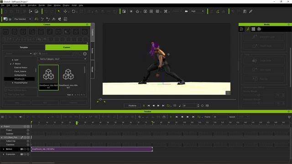Open the Modify panel settings sliders icon
Viewport: 292px width, 164px height.
tap(241, 29)
